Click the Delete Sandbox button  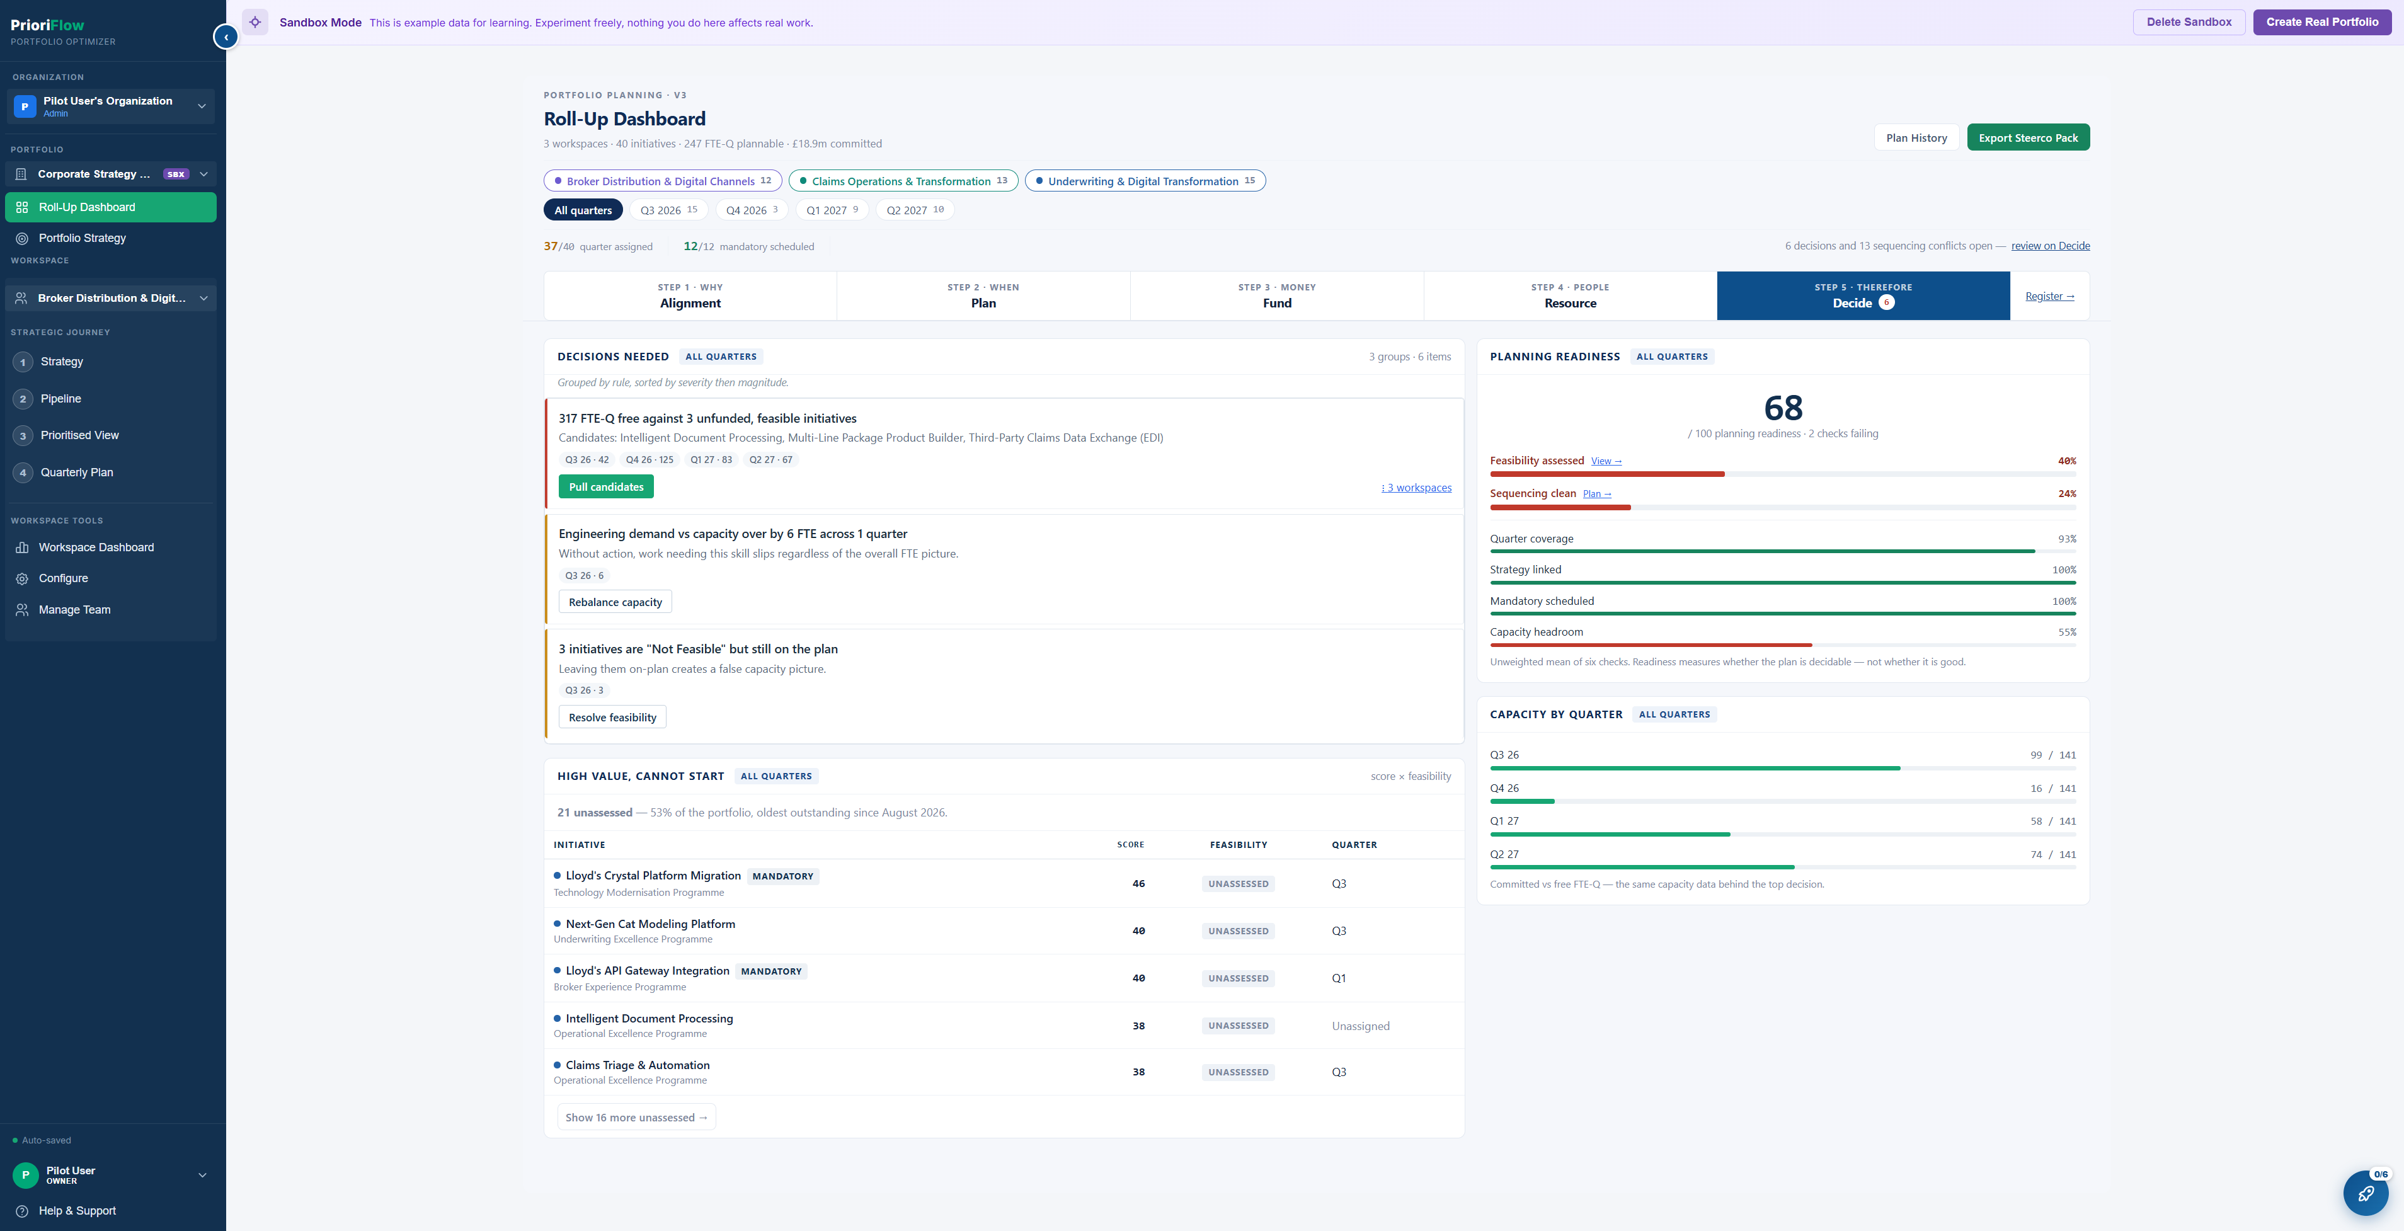(2189, 23)
